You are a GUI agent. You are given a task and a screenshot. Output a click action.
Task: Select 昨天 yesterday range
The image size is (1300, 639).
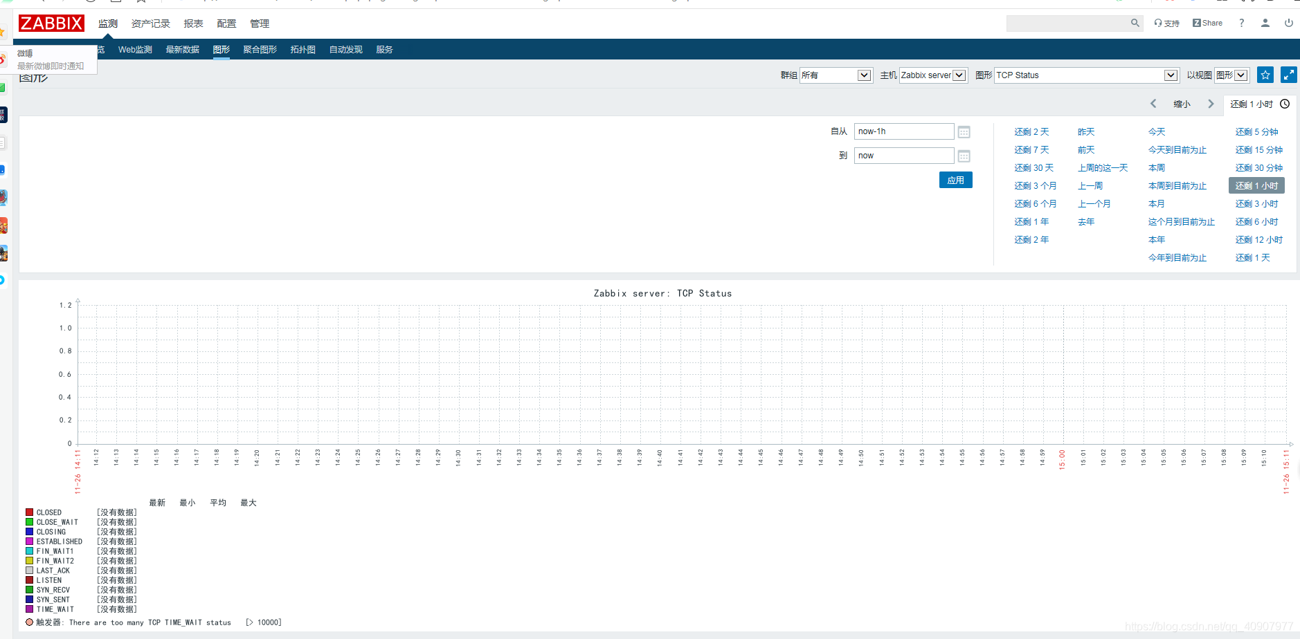(1086, 132)
